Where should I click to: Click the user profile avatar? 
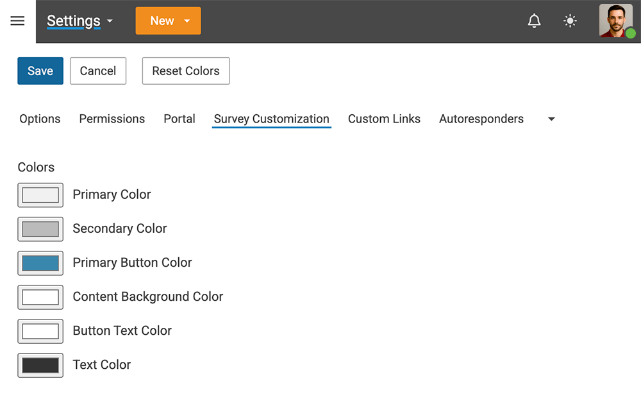[x=616, y=21]
